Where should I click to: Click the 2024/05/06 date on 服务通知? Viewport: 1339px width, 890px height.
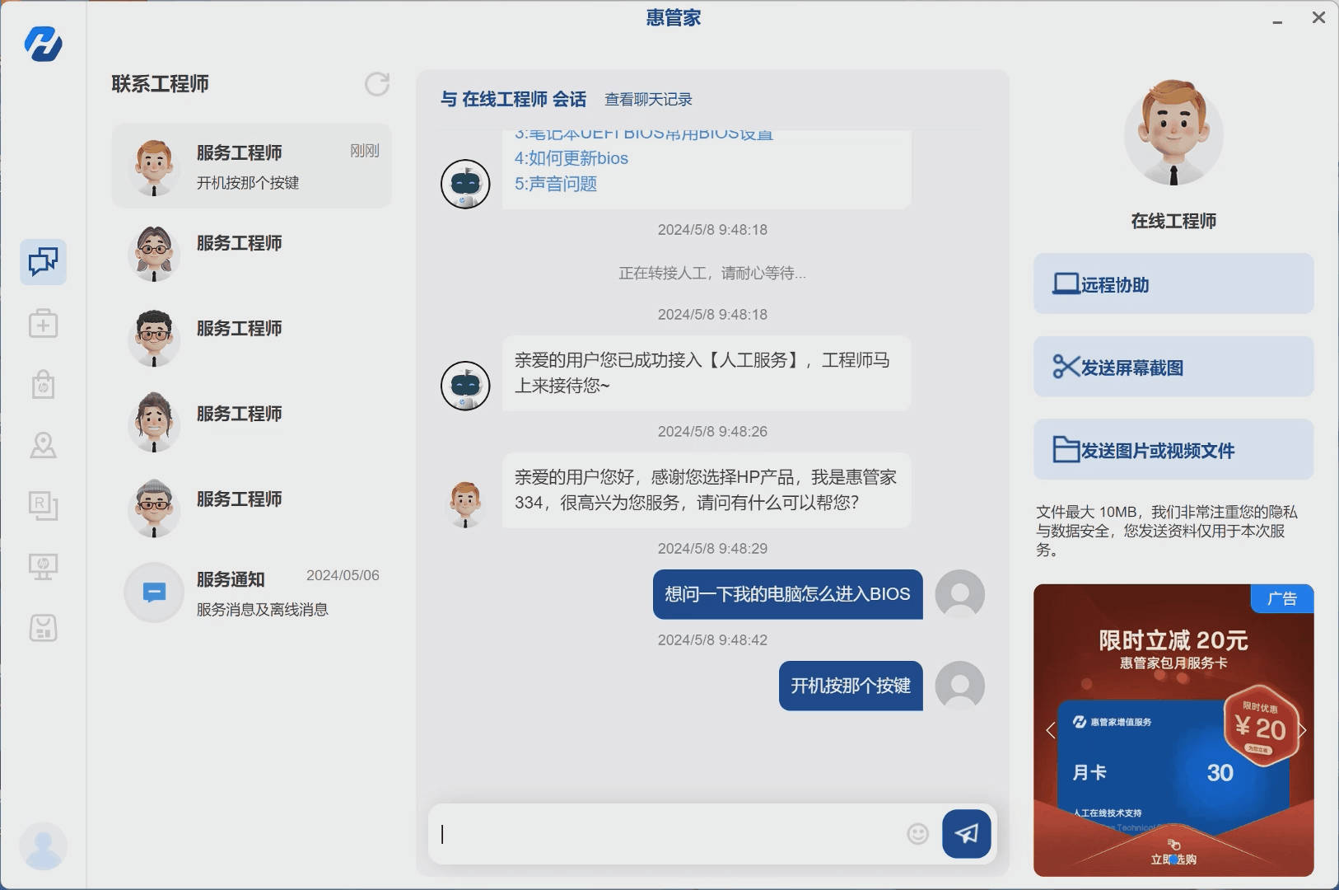343,575
